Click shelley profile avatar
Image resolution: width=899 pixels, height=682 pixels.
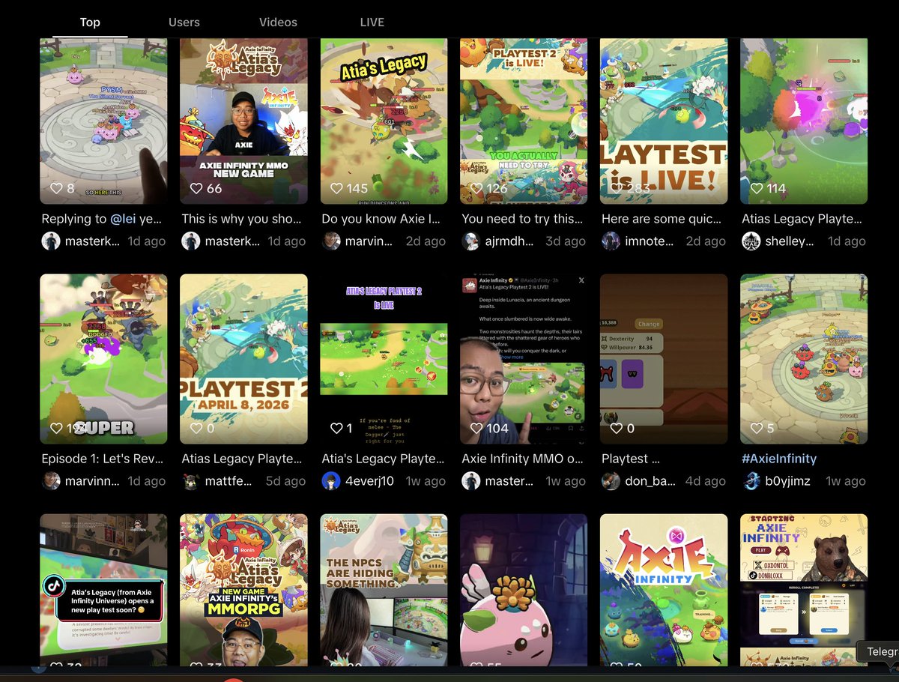(x=751, y=241)
